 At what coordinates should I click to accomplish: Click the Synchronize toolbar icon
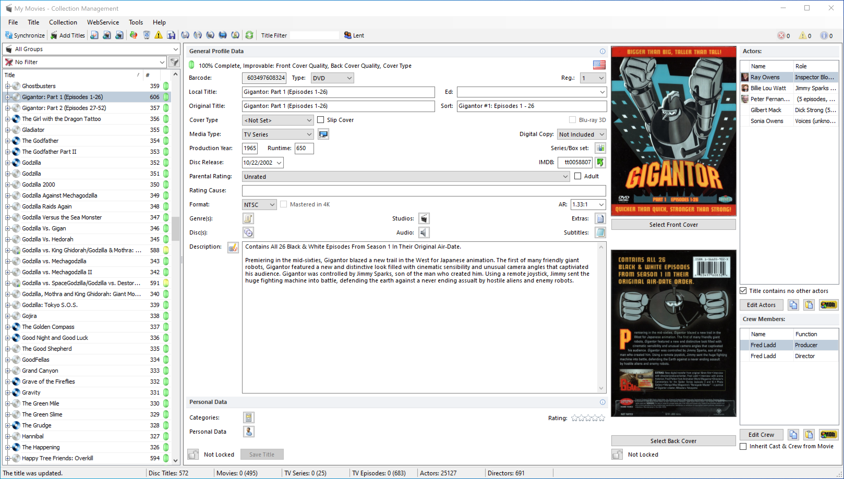pos(9,35)
